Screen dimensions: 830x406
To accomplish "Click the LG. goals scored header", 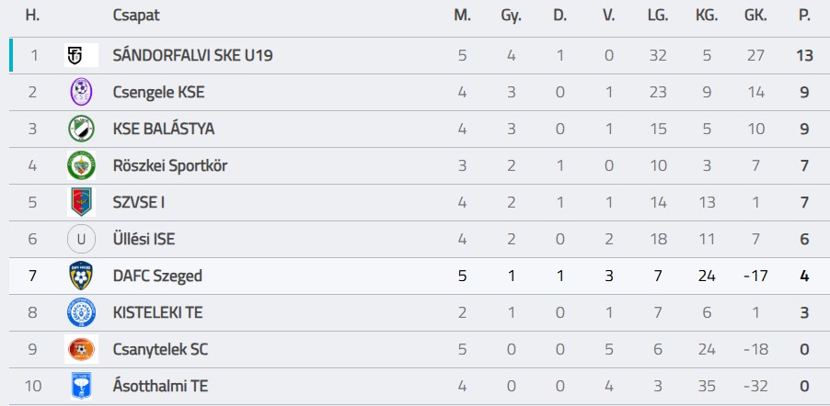I will click(658, 16).
